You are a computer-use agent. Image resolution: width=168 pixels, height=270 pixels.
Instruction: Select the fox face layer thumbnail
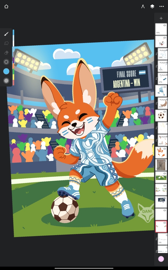point(161,41)
